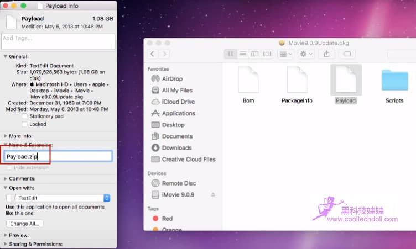Expand the More Info section
This screenshot has height=249, width=416.
[x=6, y=136]
